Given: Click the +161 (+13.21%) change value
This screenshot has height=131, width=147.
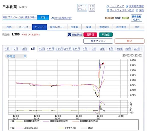Looking at the screenshot, I should tap(31, 35).
